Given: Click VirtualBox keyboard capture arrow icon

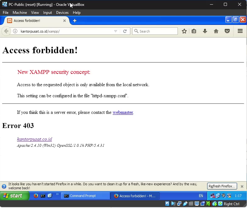Looking at the screenshot, I should click(220, 204).
